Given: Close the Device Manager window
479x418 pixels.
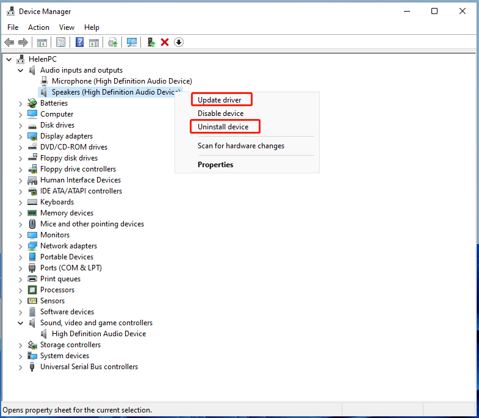Looking at the screenshot, I should (463, 12).
